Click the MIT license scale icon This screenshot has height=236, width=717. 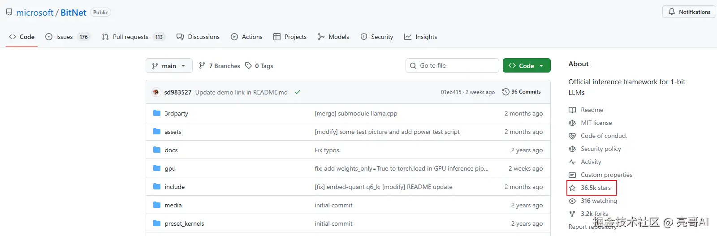(x=572, y=123)
